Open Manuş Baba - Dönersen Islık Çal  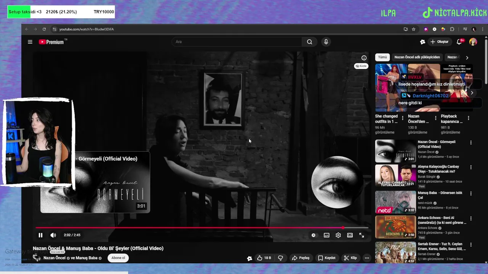[395, 202]
